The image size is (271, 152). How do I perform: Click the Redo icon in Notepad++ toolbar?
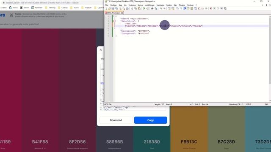click(147, 8)
